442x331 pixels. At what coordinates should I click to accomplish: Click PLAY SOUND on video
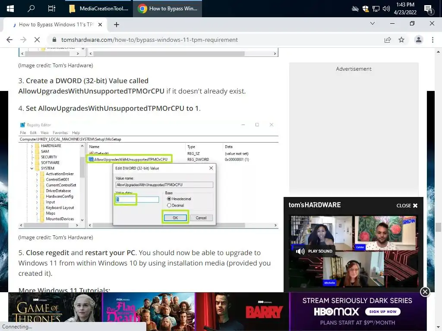click(314, 251)
